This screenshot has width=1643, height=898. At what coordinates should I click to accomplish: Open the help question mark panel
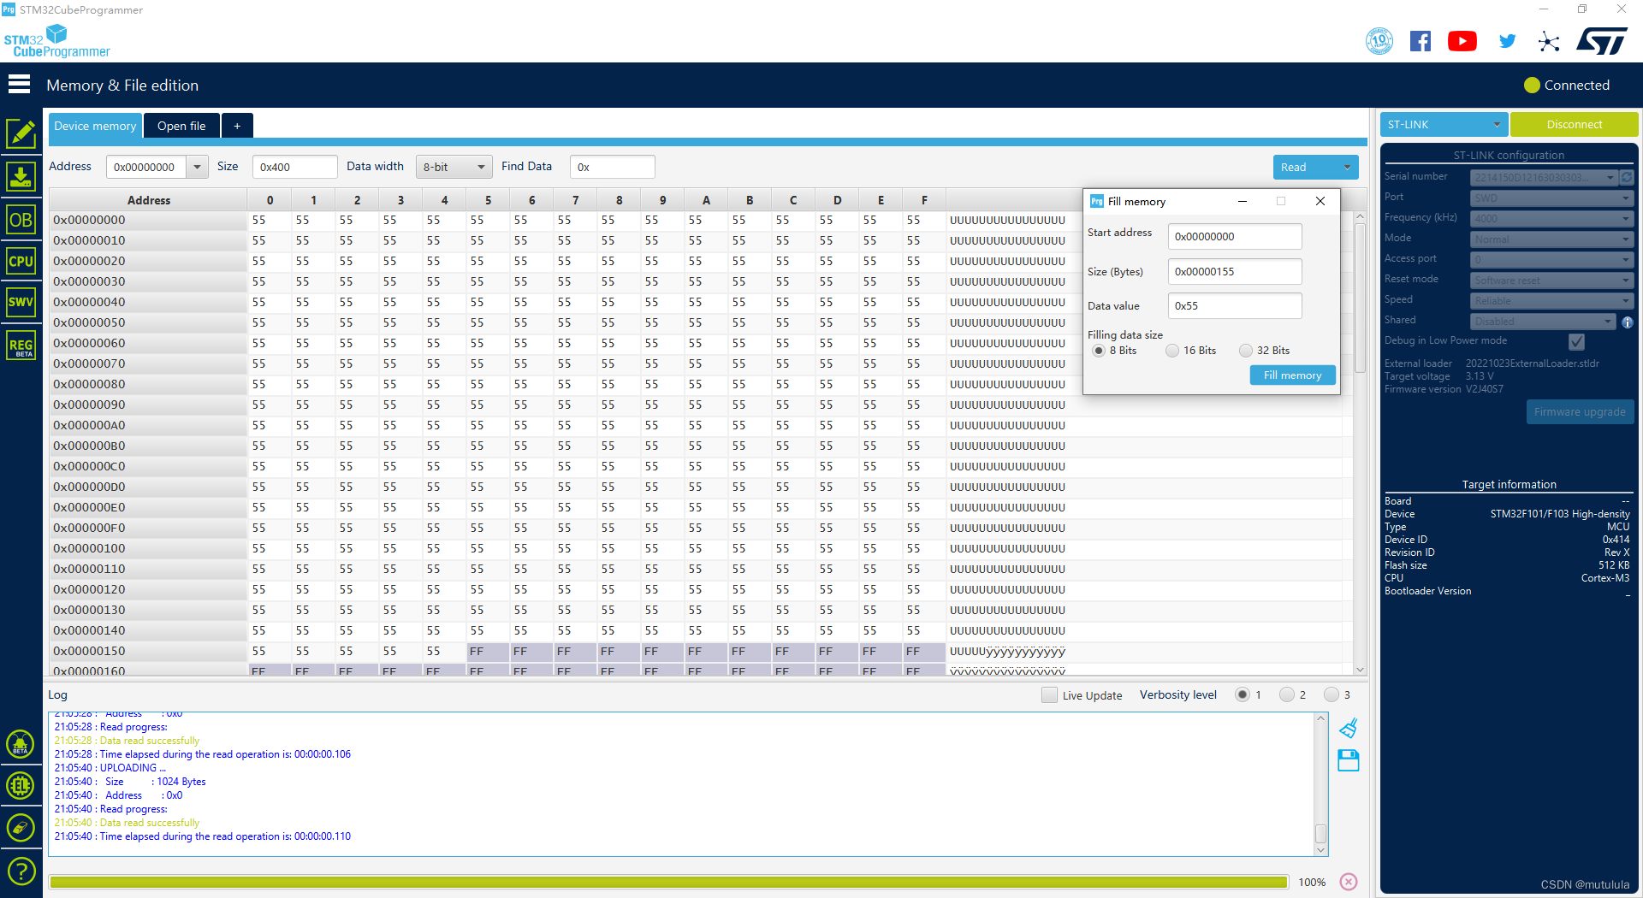[x=21, y=870]
